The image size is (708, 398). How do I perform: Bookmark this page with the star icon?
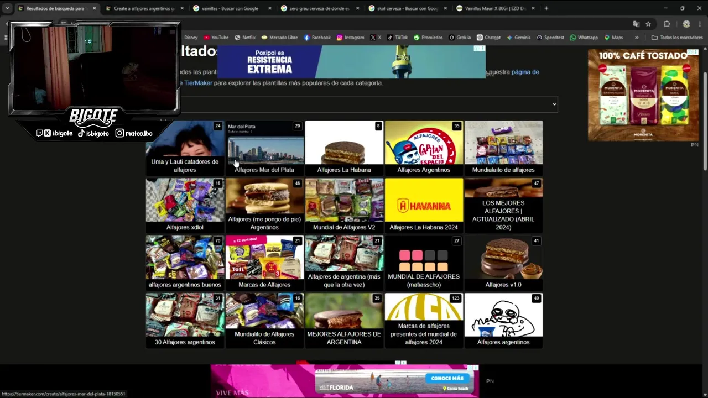[648, 24]
